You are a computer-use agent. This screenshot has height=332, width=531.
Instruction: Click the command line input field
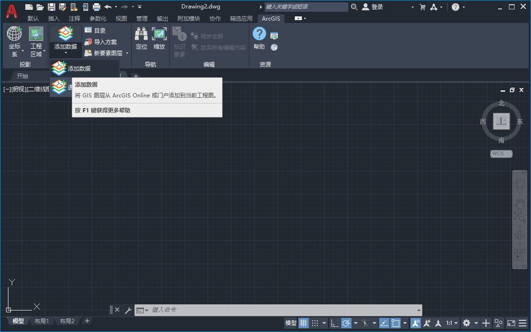coord(281,310)
